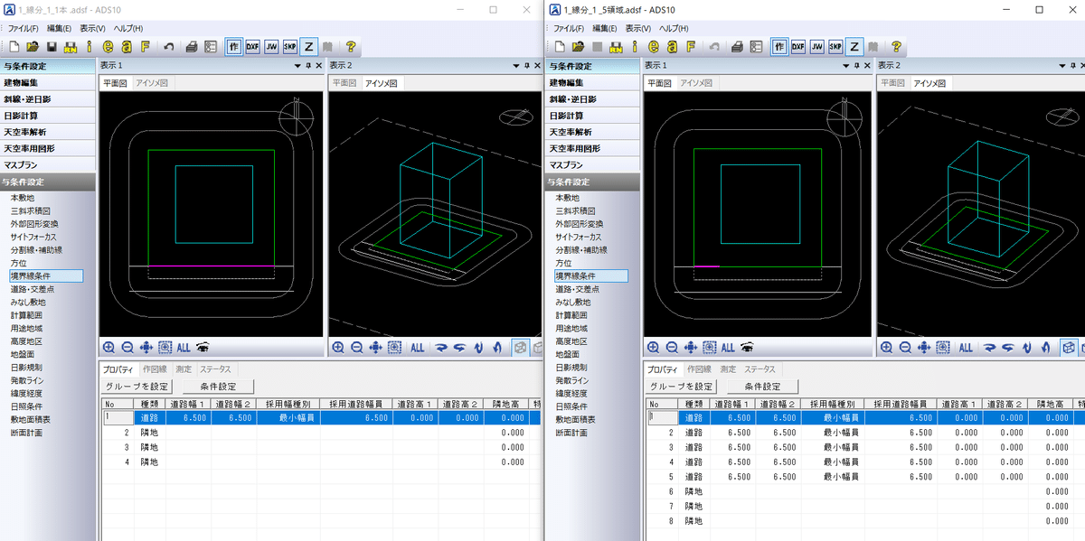Open a file from the right window toolbar
The image size is (1085, 541).
pos(578,46)
